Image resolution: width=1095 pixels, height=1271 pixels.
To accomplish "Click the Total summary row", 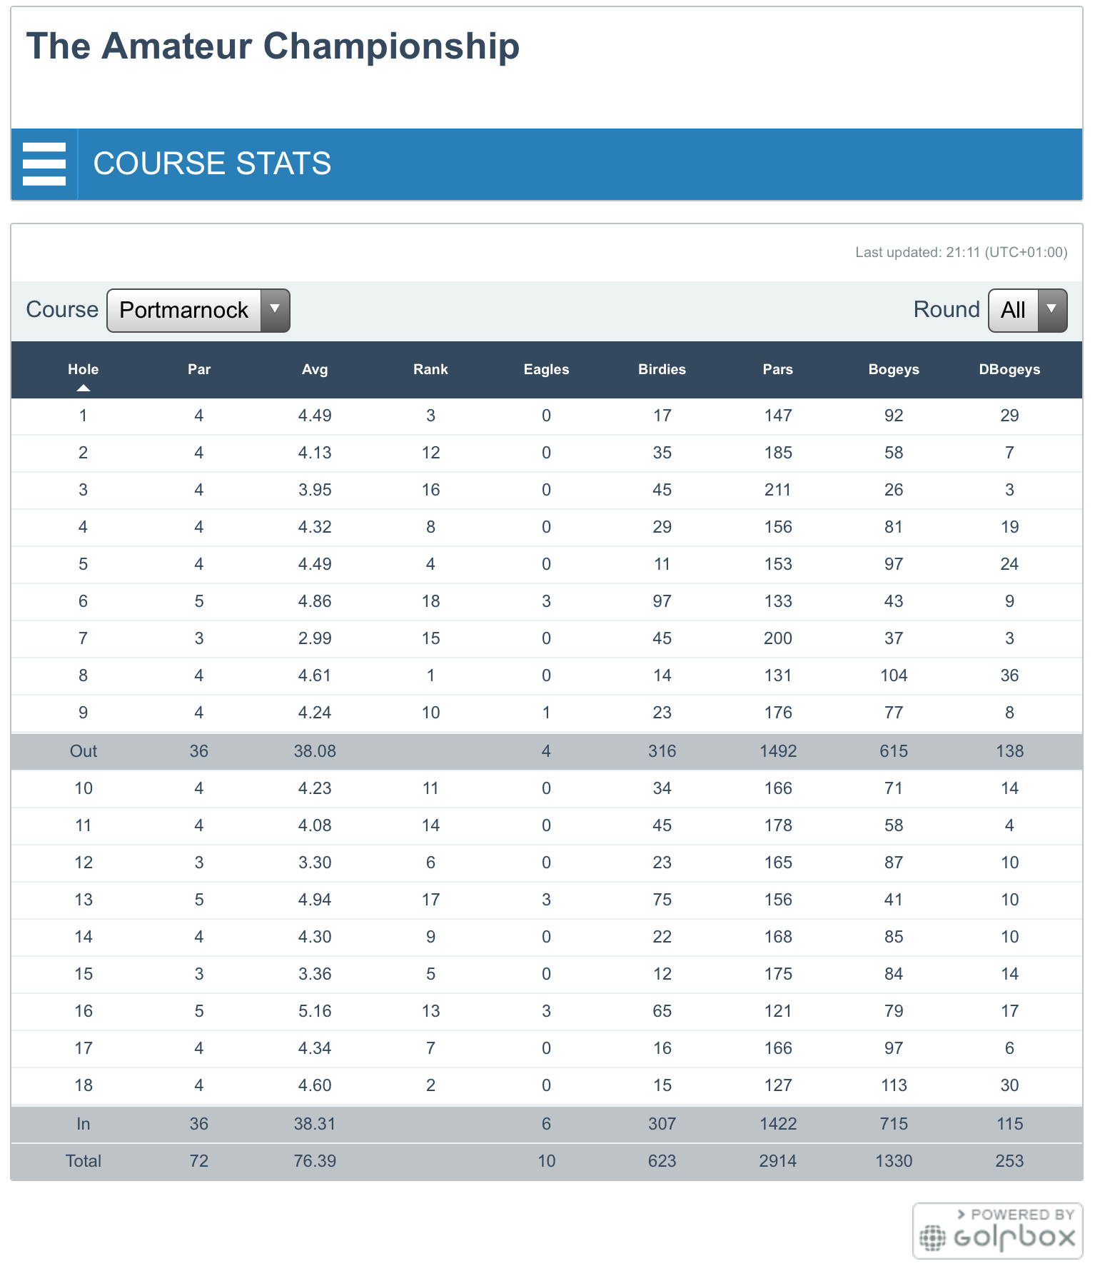I will (546, 1161).
